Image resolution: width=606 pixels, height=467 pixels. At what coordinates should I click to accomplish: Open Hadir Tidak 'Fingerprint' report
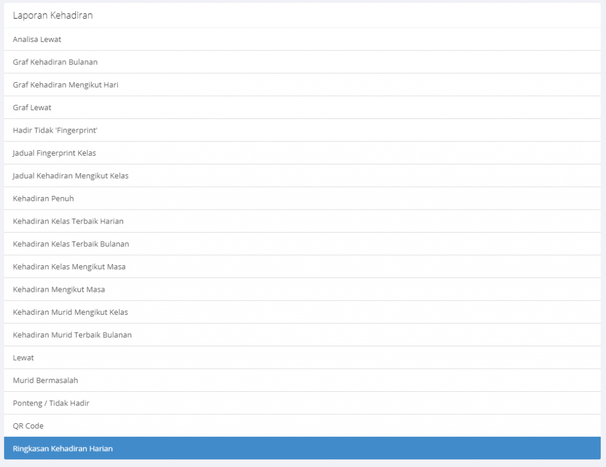[302, 130]
